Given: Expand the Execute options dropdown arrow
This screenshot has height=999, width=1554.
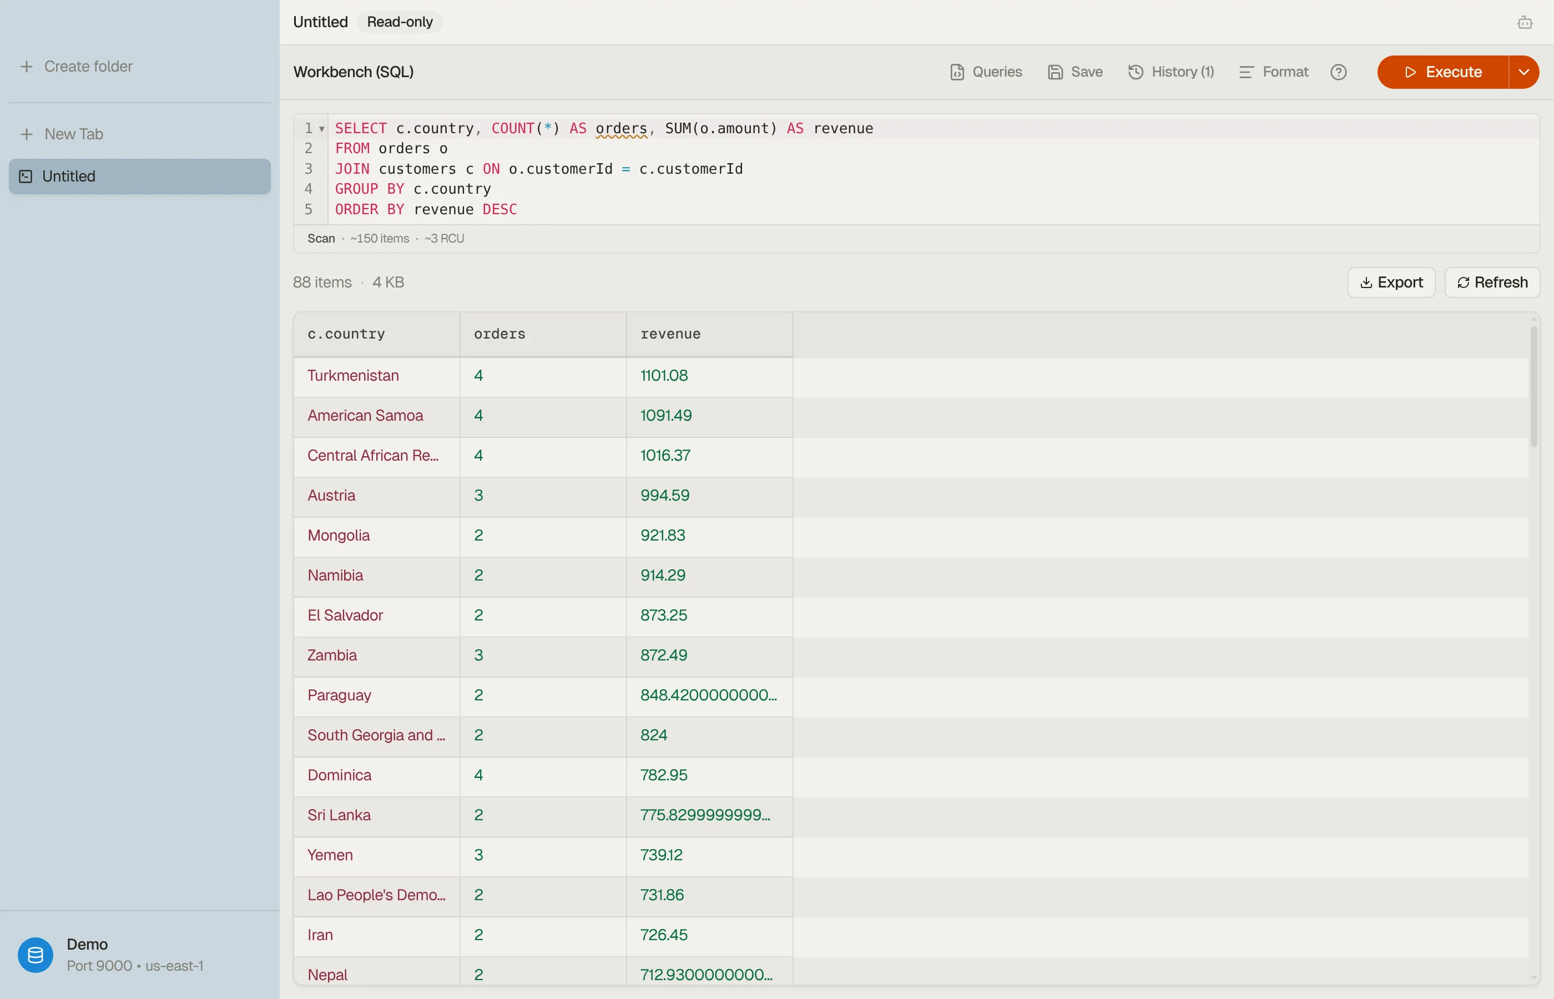Looking at the screenshot, I should tap(1524, 72).
